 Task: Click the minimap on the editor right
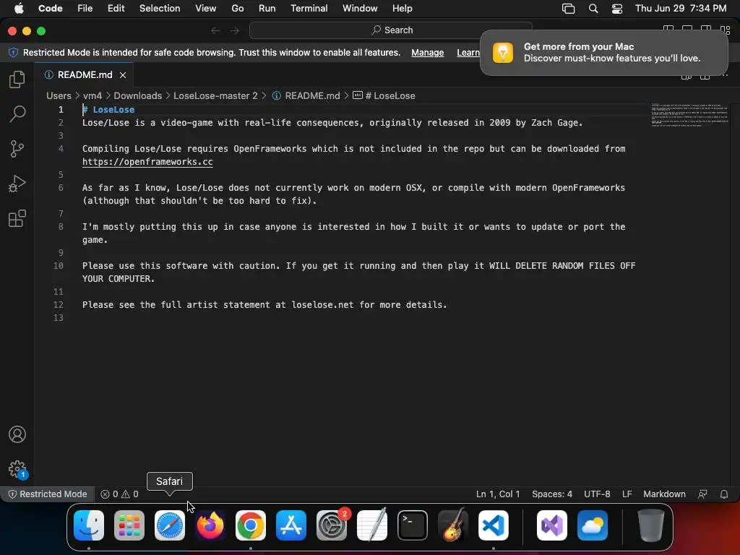pyautogui.click(x=689, y=115)
